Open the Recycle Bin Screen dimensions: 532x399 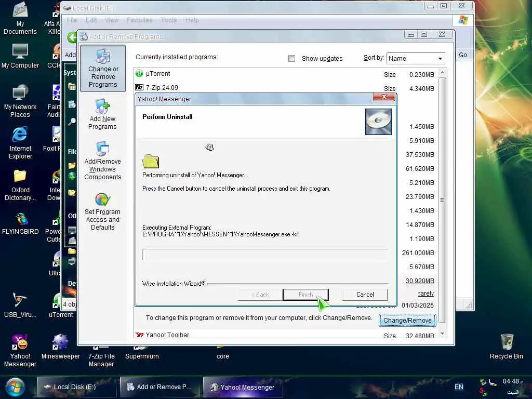pos(506,347)
